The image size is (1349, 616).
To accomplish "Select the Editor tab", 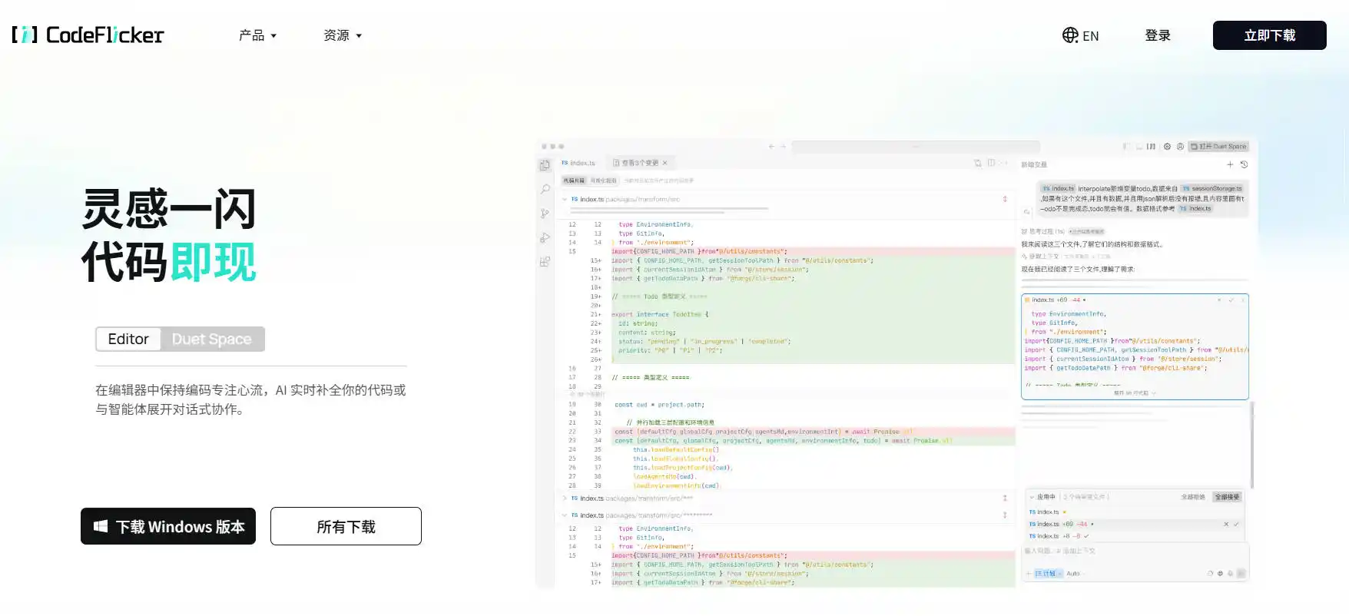I will (128, 339).
